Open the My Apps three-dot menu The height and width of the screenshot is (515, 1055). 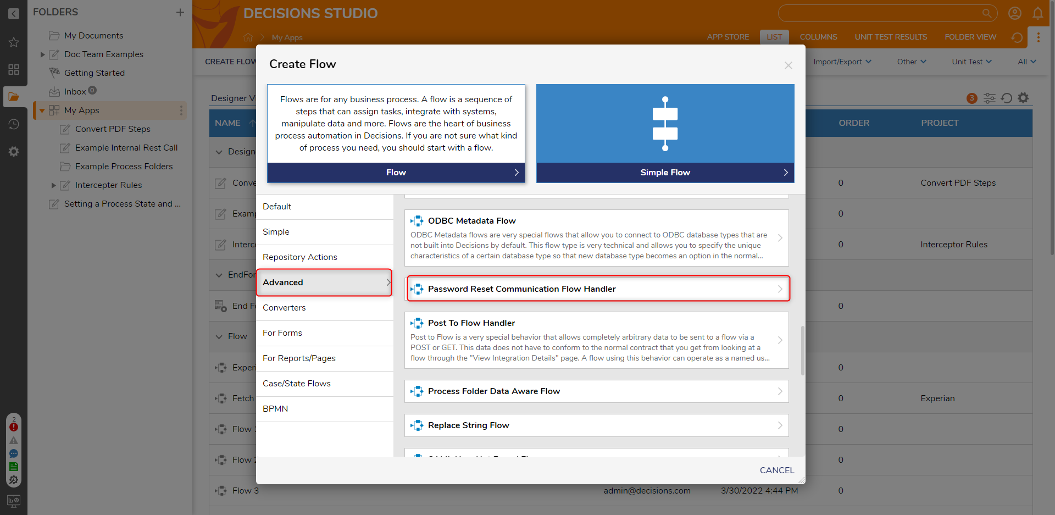[x=181, y=110]
